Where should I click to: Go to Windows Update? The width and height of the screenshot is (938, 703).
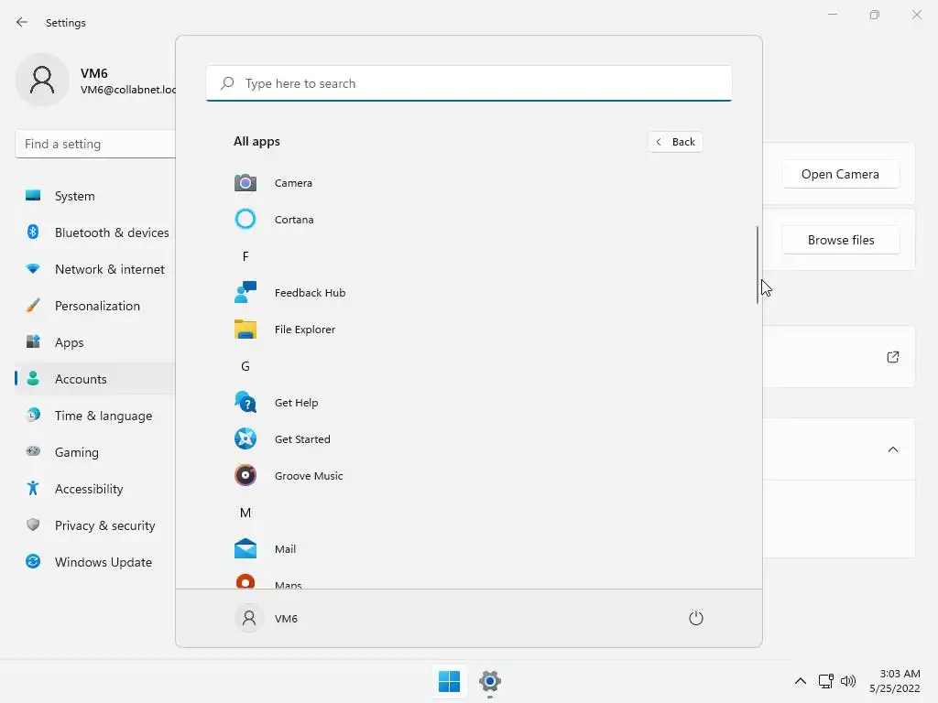(x=95, y=562)
